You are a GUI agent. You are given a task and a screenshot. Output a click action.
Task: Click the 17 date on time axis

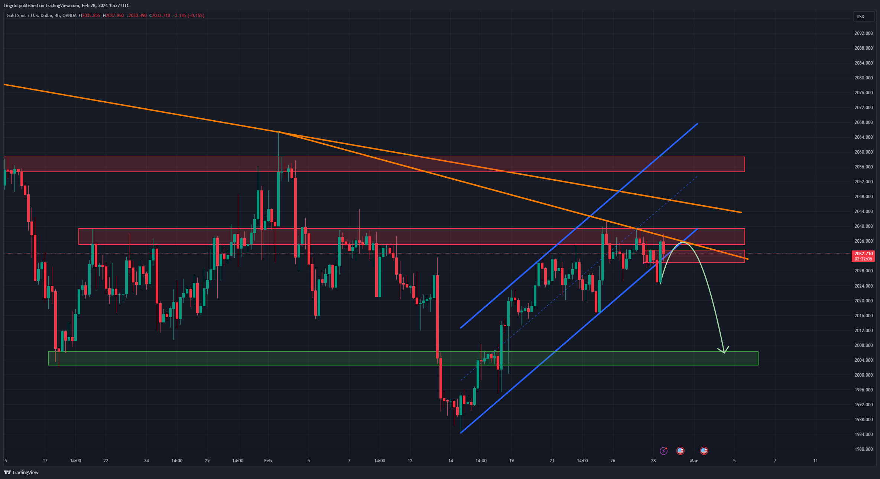[x=45, y=461]
